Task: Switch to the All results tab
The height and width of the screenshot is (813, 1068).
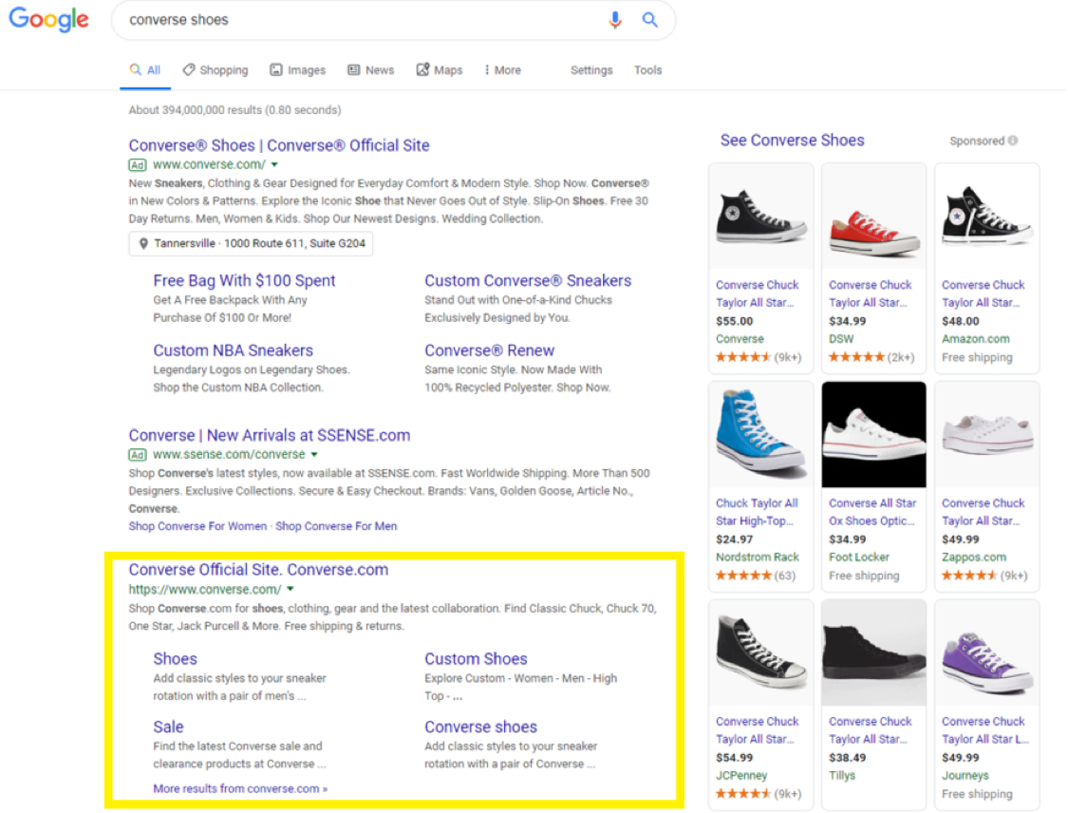Action: [145, 70]
